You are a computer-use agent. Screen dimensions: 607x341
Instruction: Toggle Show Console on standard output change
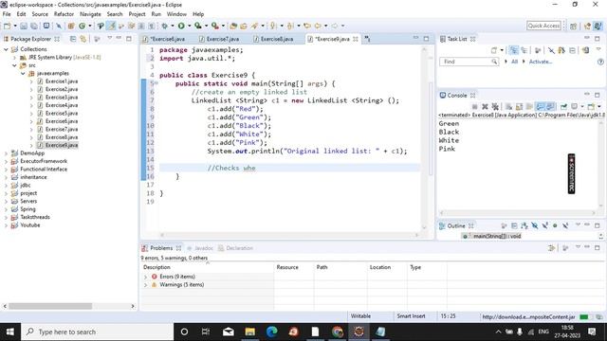tap(540, 106)
